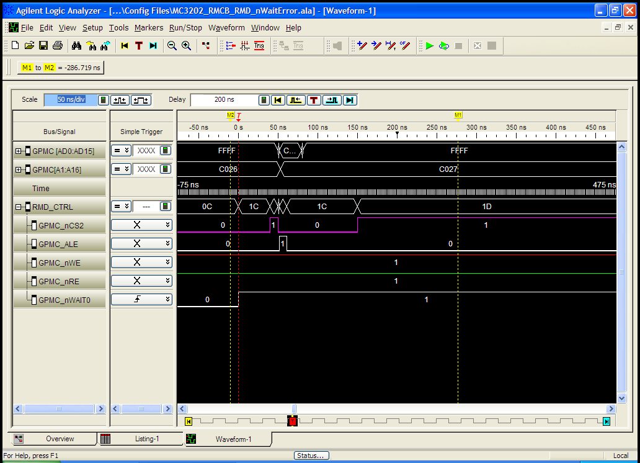The image size is (640, 463).
Task: Click the Delay value input field
Action: (x=223, y=100)
